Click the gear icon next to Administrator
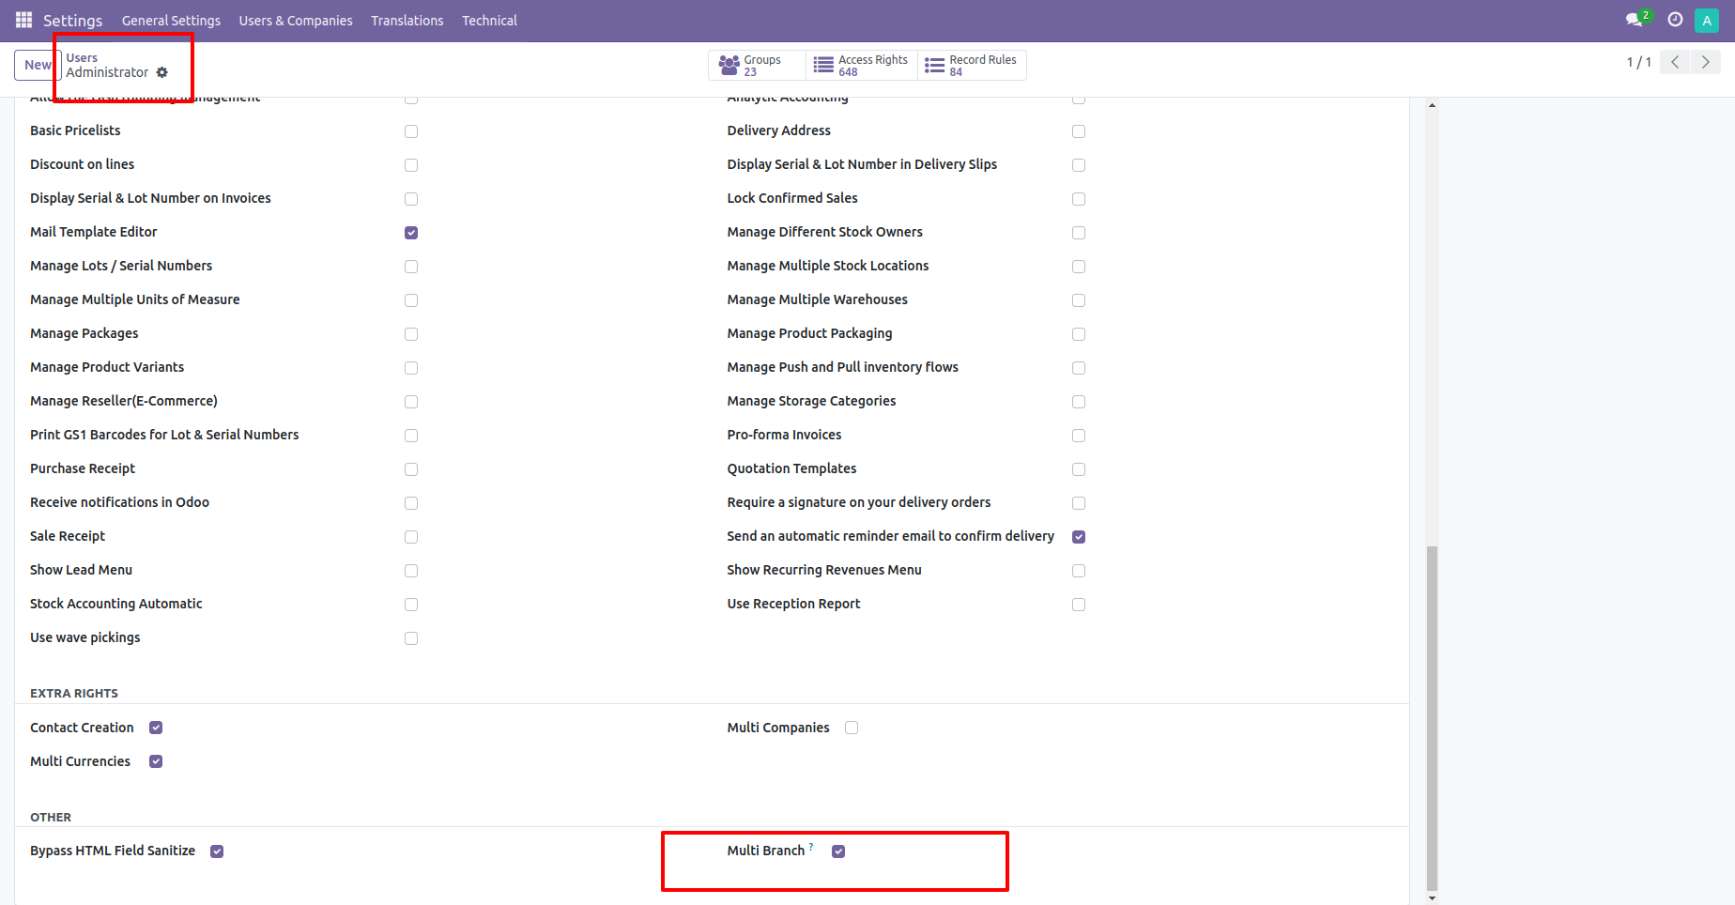The image size is (1735, 905). tap(161, 72)
